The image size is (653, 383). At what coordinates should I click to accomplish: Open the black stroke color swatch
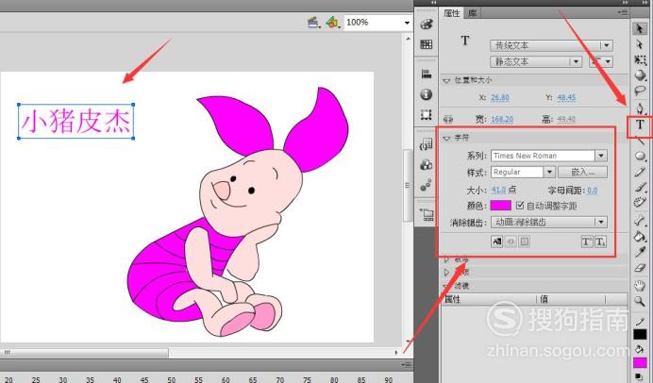point(640,334)
